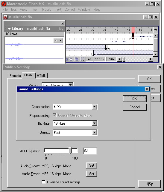The height and width of the screenshot is (192, 164).
Task: Click the timeline vertical scroll up arrow
Action: (156, 36)
